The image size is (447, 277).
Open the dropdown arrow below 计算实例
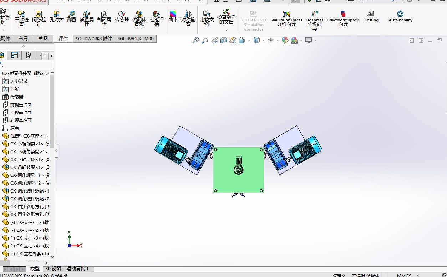[4, 30]
